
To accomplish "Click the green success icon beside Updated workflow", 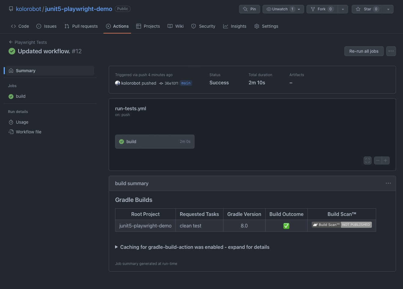I will coord(12,51).
